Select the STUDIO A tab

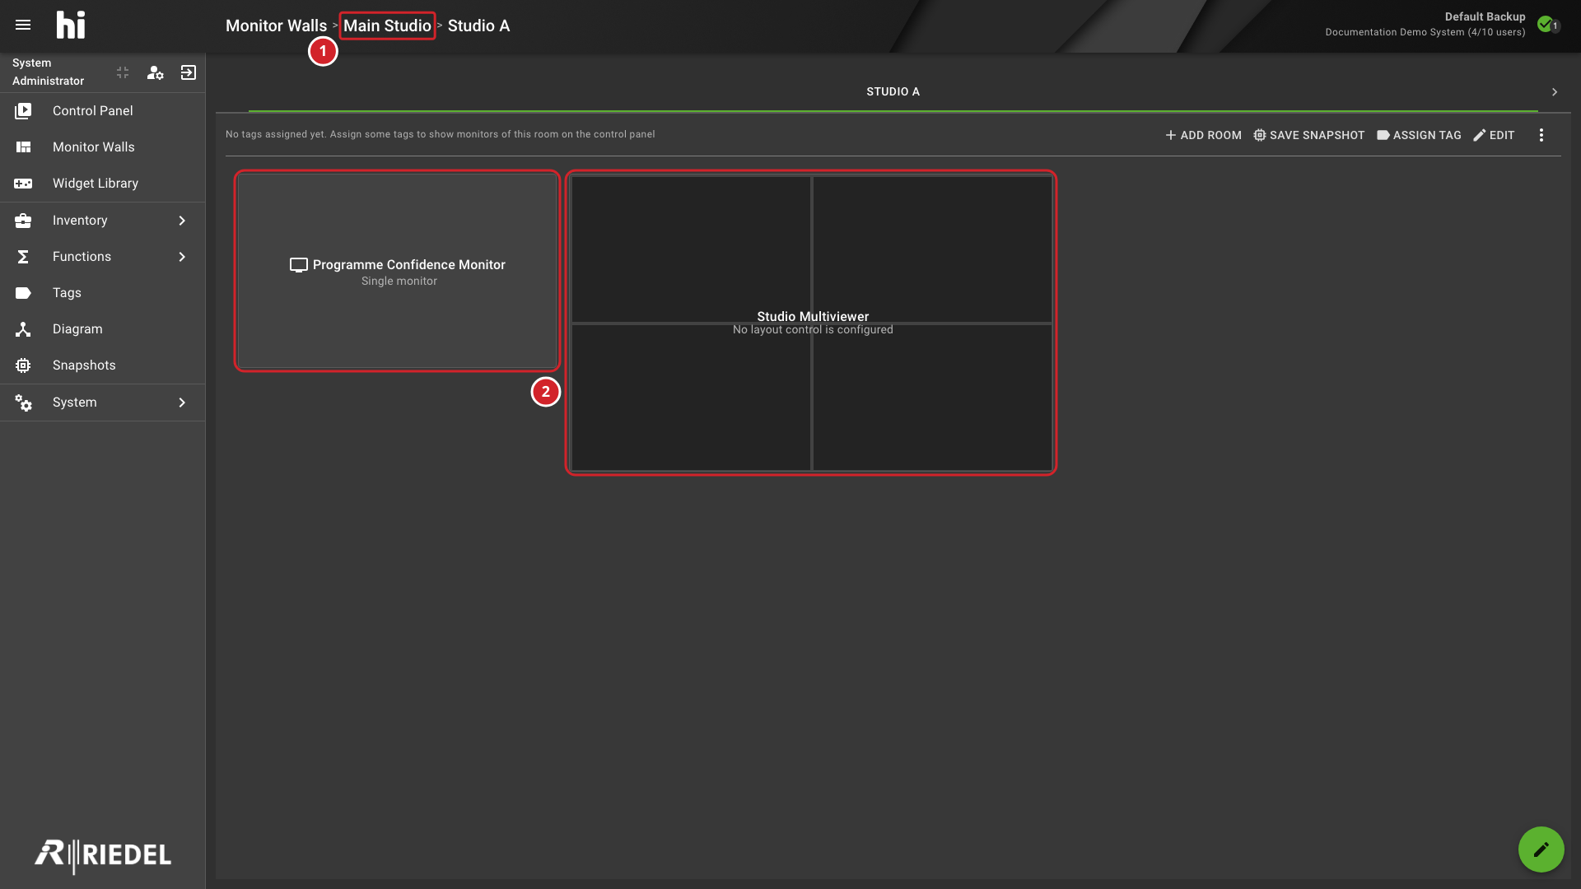tap(893, 91)
